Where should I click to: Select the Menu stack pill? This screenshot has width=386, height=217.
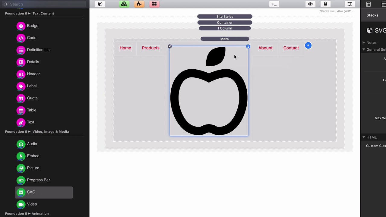225,39
